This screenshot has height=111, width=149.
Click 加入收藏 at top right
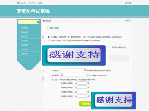point(128,3)
